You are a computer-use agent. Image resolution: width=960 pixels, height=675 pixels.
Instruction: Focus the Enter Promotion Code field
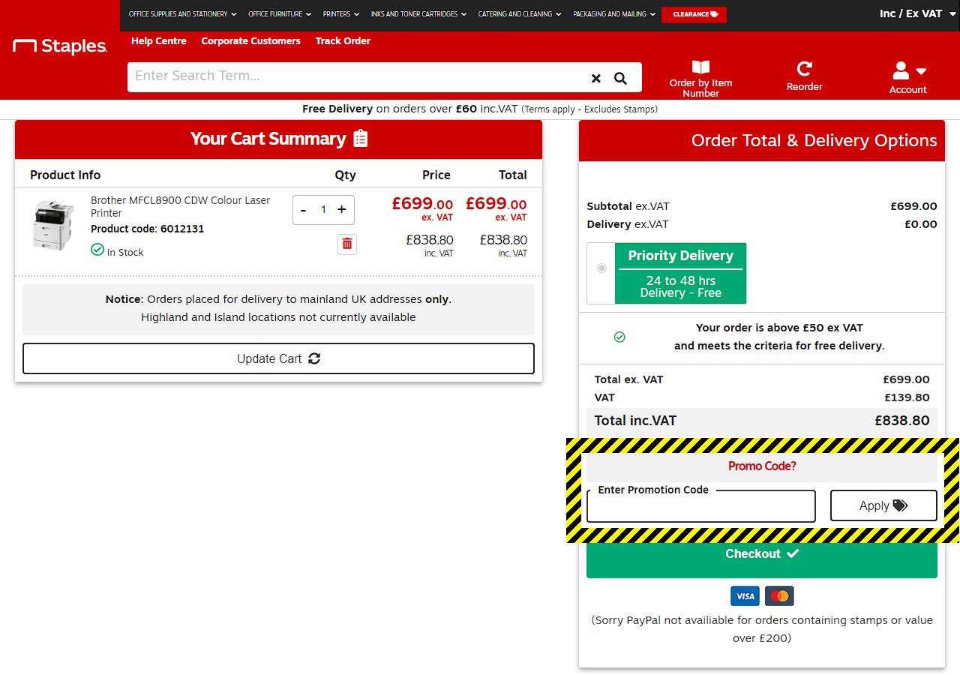(700, 507)
